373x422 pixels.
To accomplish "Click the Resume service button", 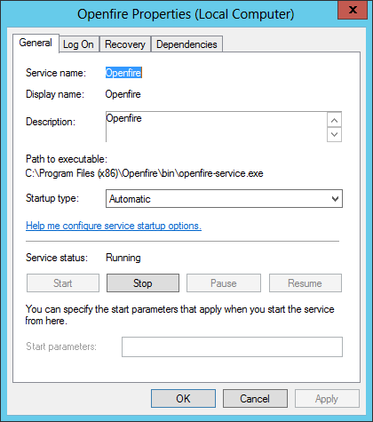I will tap(306, 283).
